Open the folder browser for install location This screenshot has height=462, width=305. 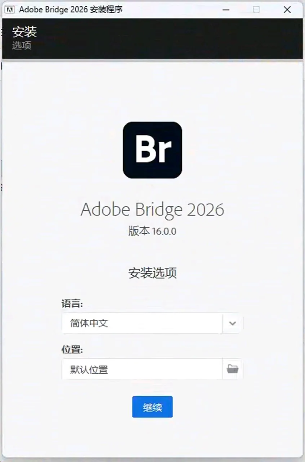click(x=232, y=369)
